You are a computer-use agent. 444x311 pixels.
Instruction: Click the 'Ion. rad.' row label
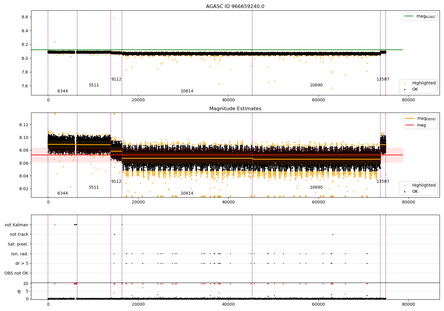[x=20, y=254]
